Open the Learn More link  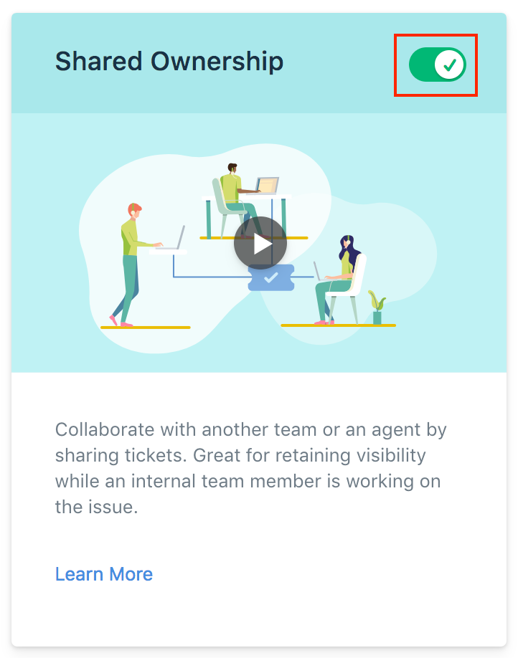click(104, 573)
